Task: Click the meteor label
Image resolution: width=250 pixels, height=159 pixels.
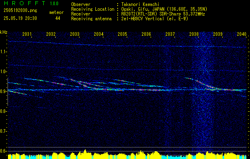Action: 56,12
